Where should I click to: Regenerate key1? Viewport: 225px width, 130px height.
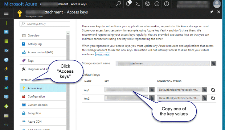point(213,90)
